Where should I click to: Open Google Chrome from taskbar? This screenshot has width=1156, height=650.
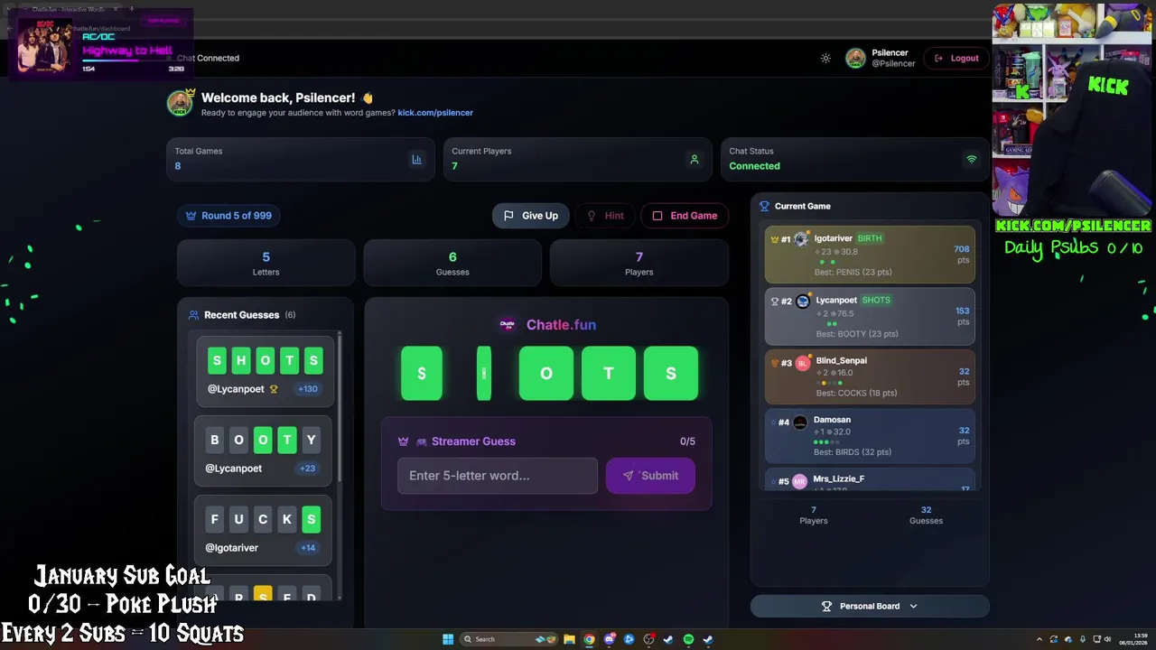coord(589,639)
